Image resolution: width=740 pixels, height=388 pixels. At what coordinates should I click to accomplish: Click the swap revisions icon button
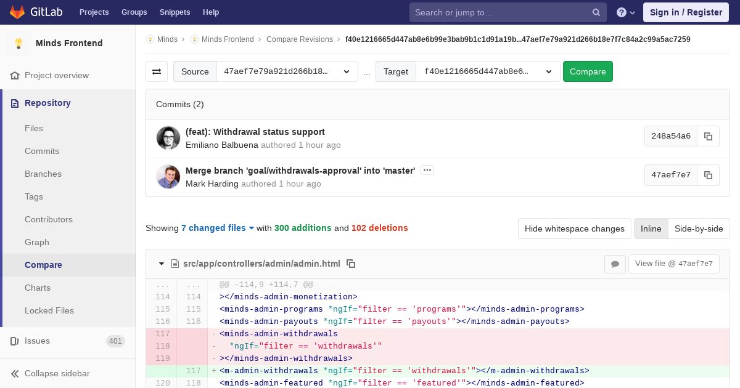[157, 71]
